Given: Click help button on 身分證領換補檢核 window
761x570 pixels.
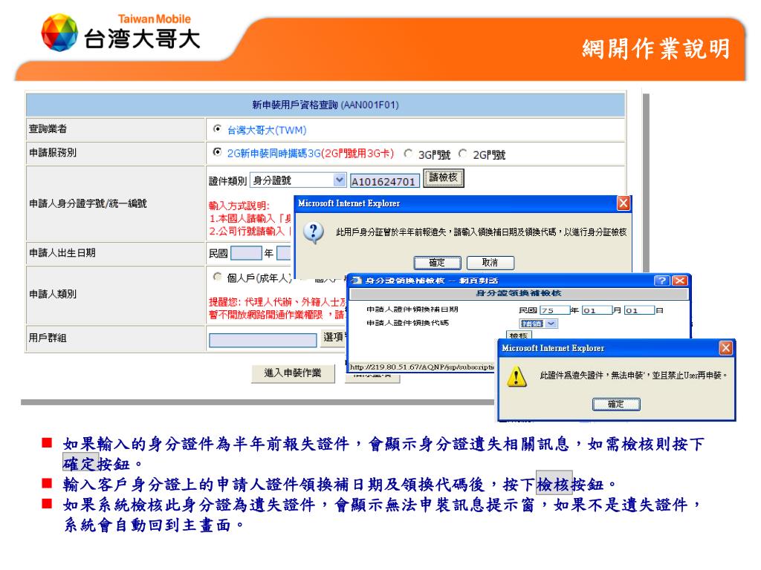Looking at the screenshot, I should [x=662, y=281].
